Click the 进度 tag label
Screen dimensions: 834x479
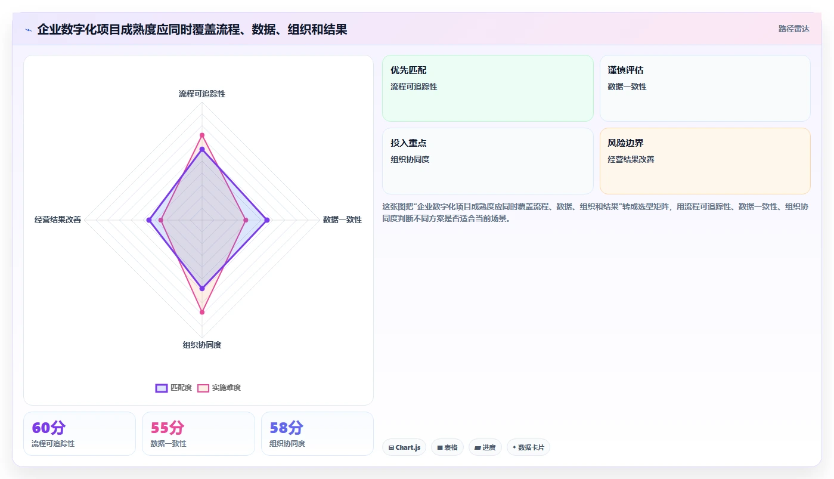pyautogui.click(x=489, y=447)
